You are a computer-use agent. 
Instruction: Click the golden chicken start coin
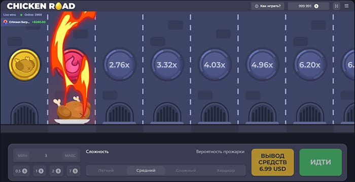(x=24, y=65)
